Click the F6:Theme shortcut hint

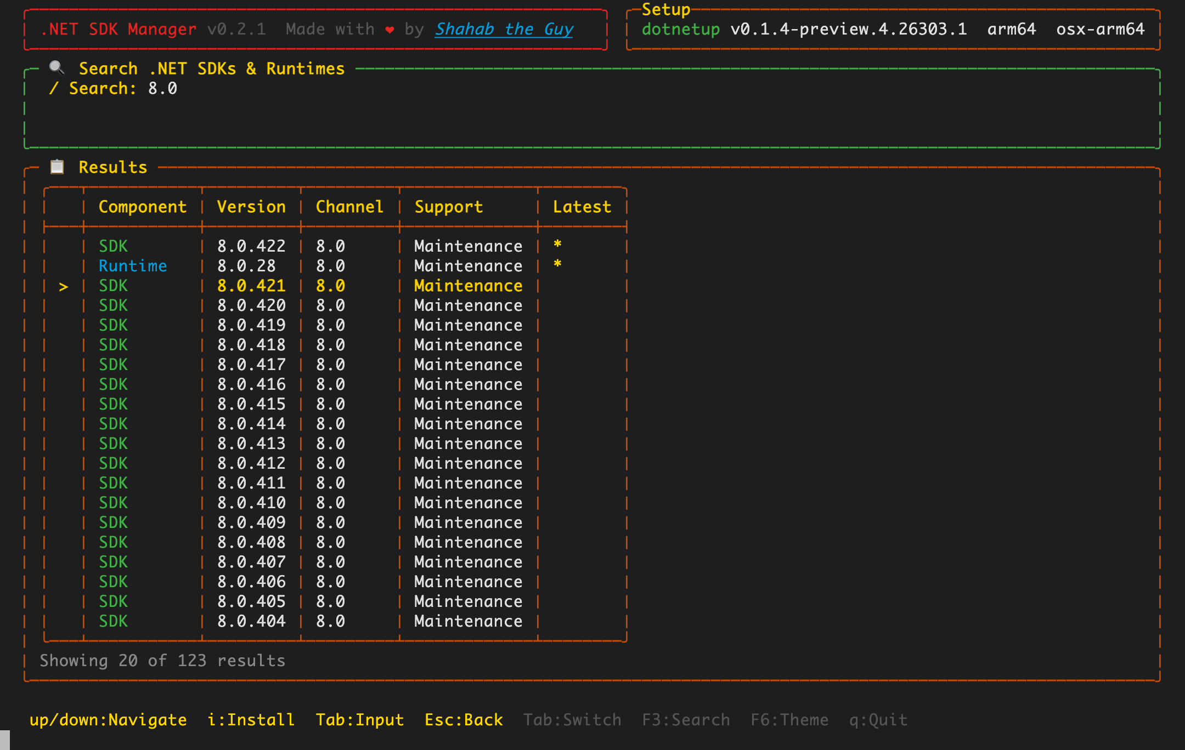[x=789, y=719]
